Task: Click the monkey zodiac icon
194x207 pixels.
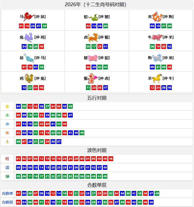Action: [x=93, y=78]
